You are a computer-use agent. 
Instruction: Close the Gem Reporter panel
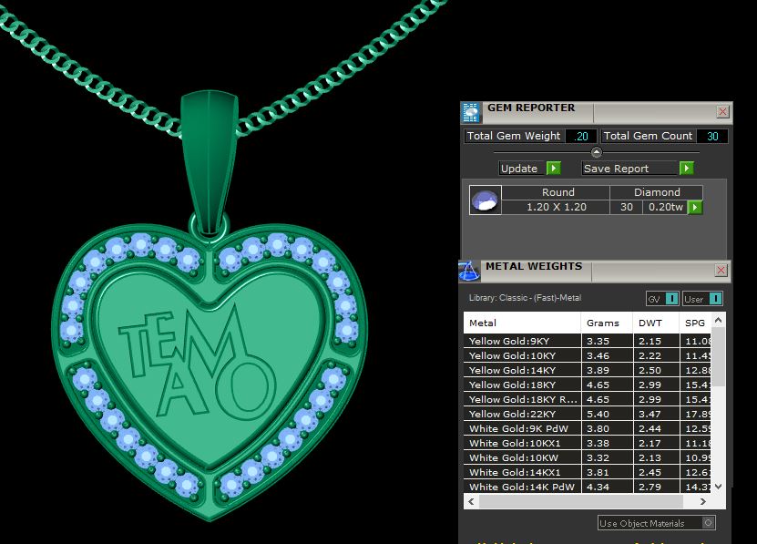click(x=722, y=111)
